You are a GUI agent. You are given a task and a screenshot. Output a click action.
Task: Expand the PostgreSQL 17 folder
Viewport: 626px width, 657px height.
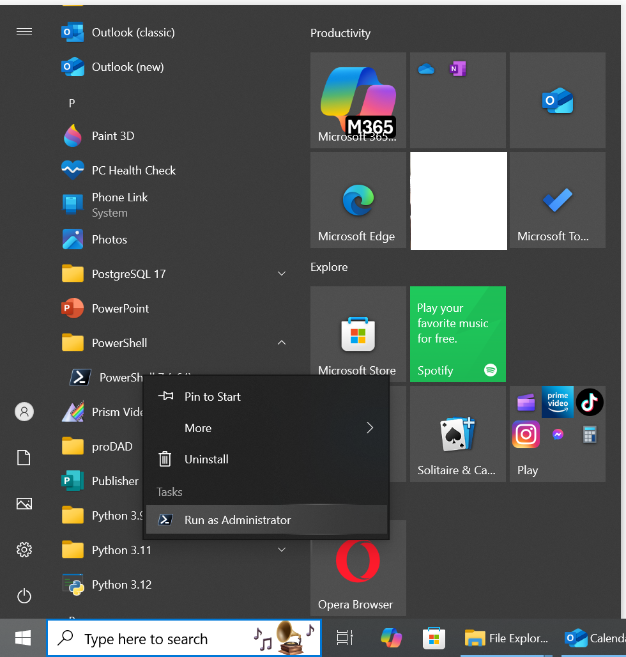pos(174,274)
